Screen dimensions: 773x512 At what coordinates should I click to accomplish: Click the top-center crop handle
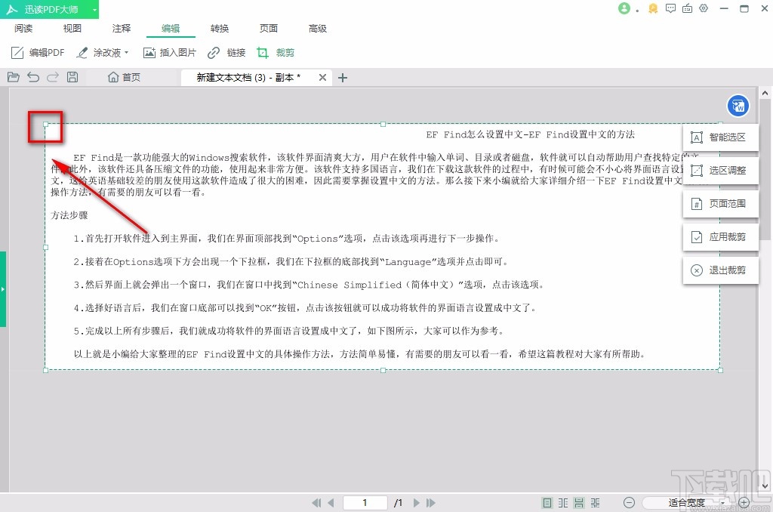click(x=383, y=125)
